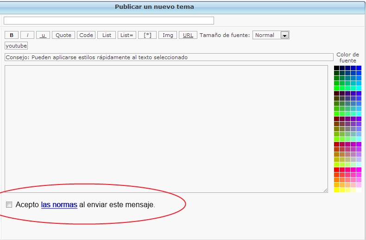Screen dimensions: 366x240
Task: Open the 'las normas' link
Action: [x=59, y=204]
